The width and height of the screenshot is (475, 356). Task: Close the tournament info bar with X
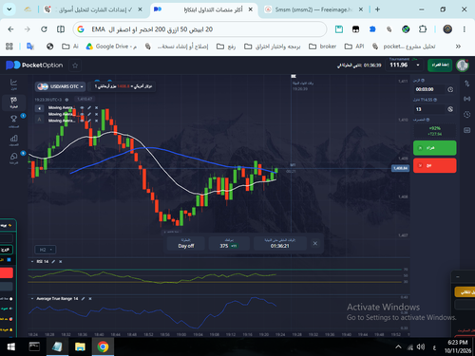pyautogui.click(x=315, y=243)
